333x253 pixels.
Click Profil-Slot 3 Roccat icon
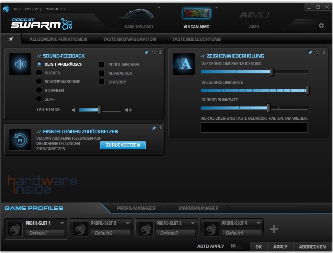[146, 229]
